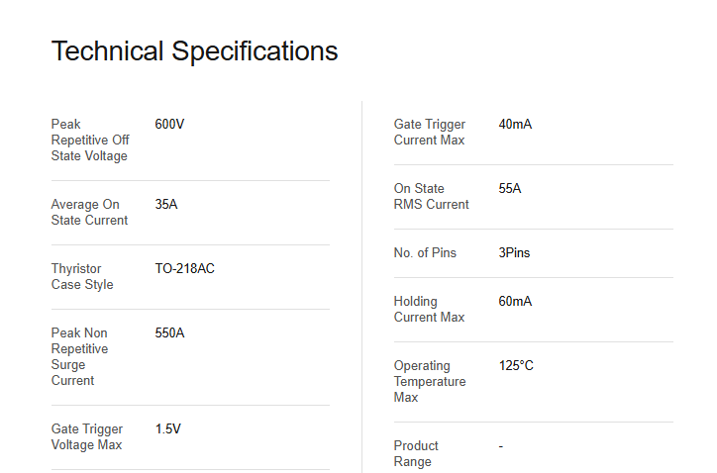Select the 55A RMS current value
This screenshot has width=717, height=473.
510,189
